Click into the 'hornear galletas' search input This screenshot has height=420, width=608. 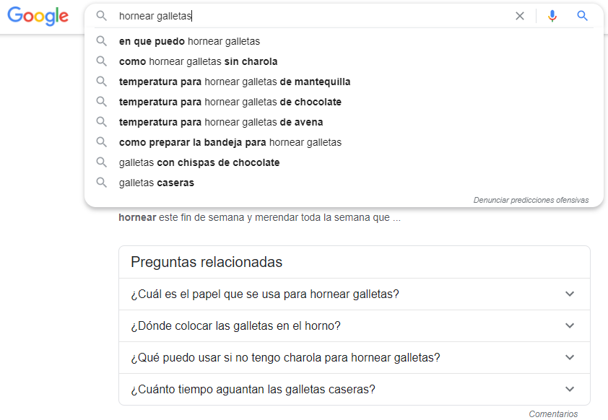pos(310,16)
